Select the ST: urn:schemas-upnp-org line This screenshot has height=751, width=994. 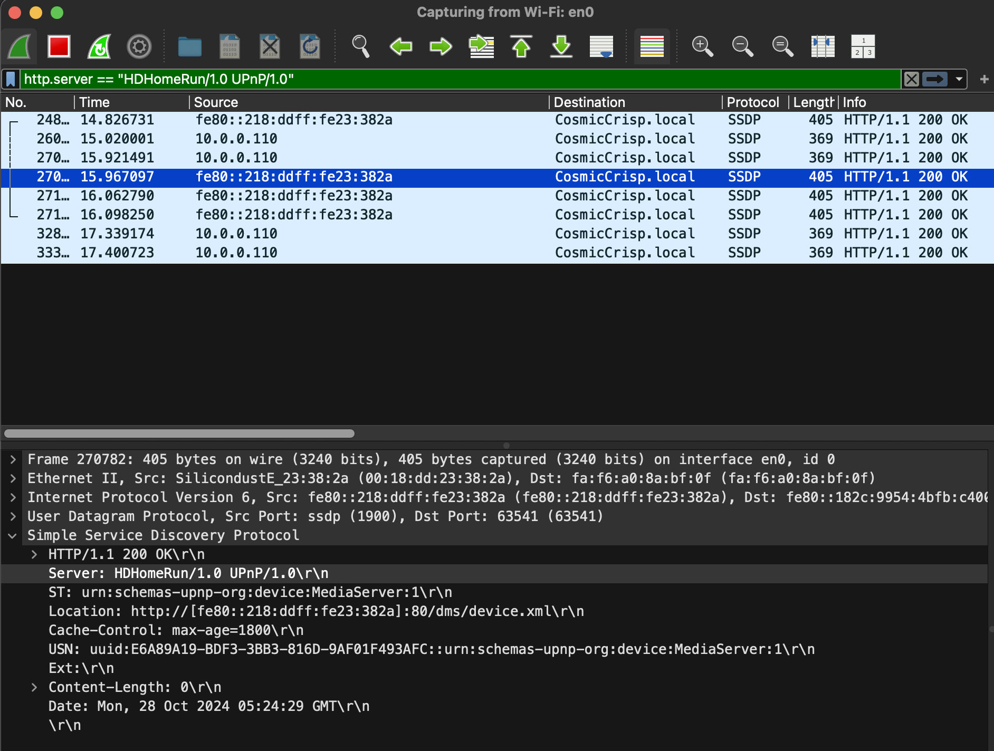(x=494, y=593)
